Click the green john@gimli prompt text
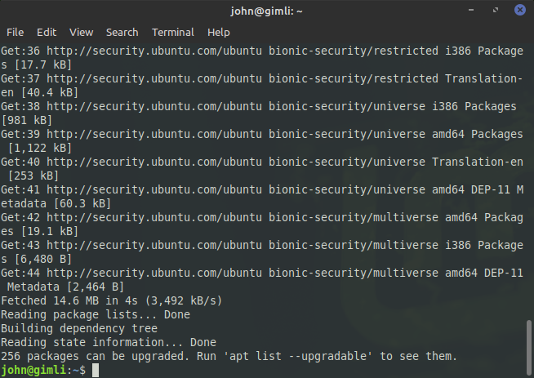The height and width of the screenshot is (378, 534). [33, 370]
